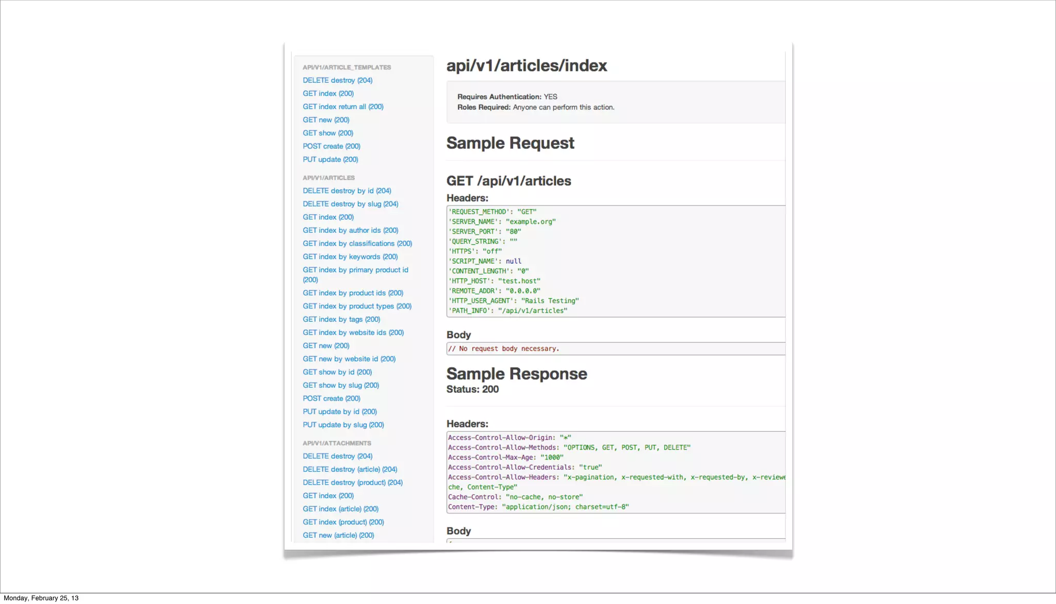Open DELETE destroy by id (204) link
The image size is (1056, 604).
[346, 191]
